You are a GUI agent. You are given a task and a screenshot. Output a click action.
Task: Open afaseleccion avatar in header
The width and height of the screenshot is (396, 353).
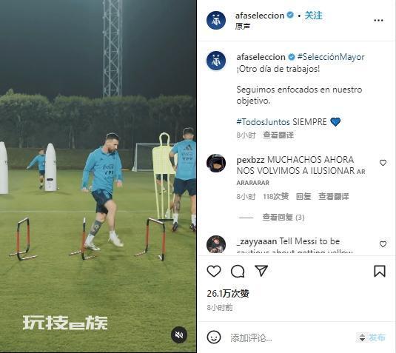[216, 20]
